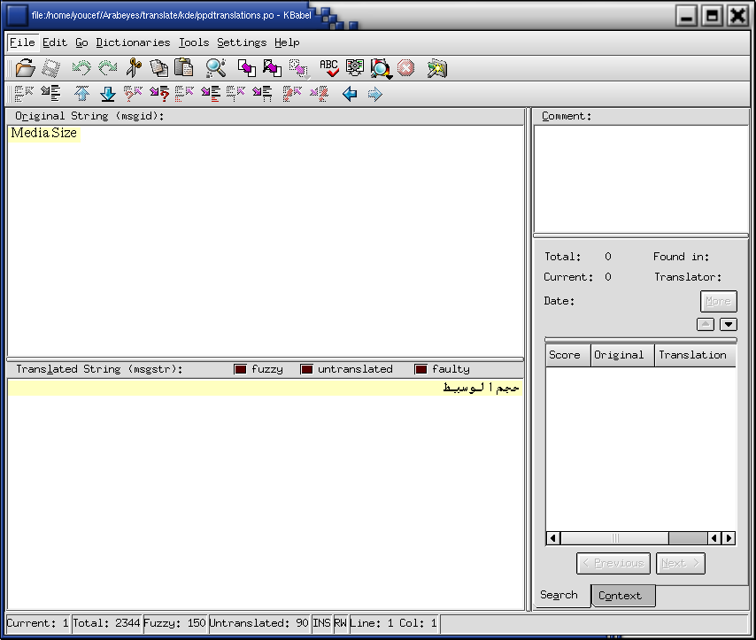Paste clipboard contents into the translation
The height and width of the screenshot is (640, 756).
click(x=186, y=68)
